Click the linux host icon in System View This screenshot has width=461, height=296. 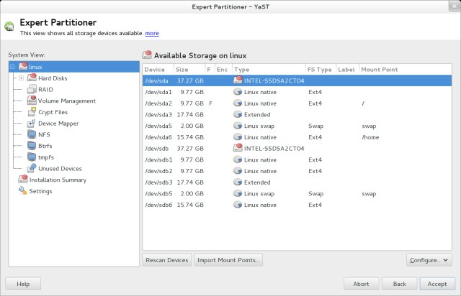tap(23, 66)
